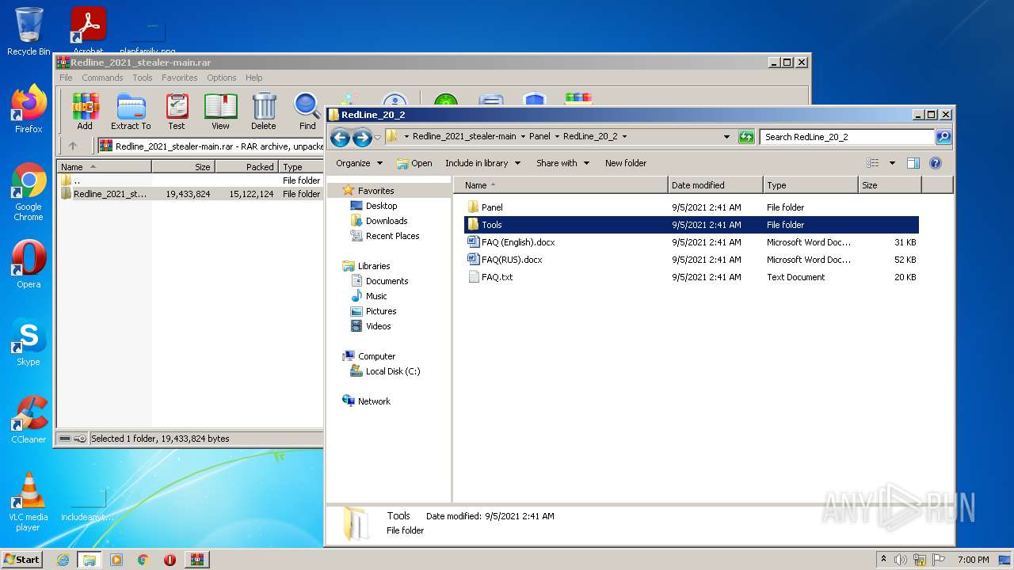Open Opera desktop shortcut
This screenshot has width=1014, height=570.
point(29,264)
